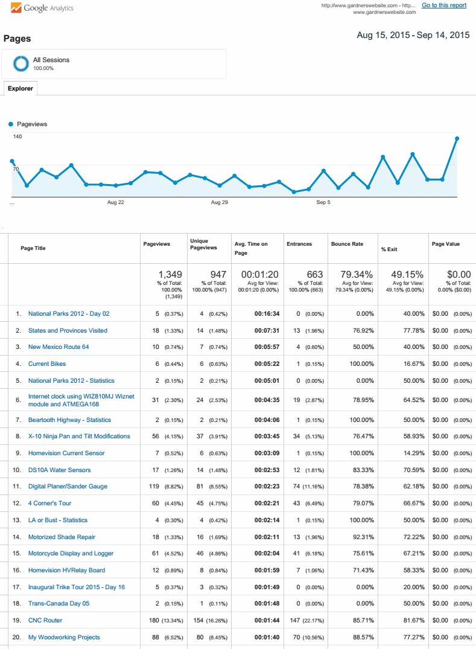Viewport: 476px width, 649px height.
Task: Open 'Trans-Canada Day 05' link
Action: (x=59, y=604)
